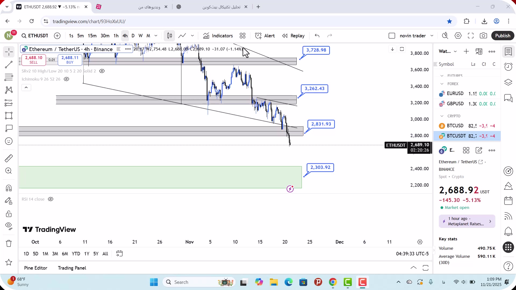Open chart settings hexagon icon
The width and height of the screenshot is (516, 290).
pos(458,36)
